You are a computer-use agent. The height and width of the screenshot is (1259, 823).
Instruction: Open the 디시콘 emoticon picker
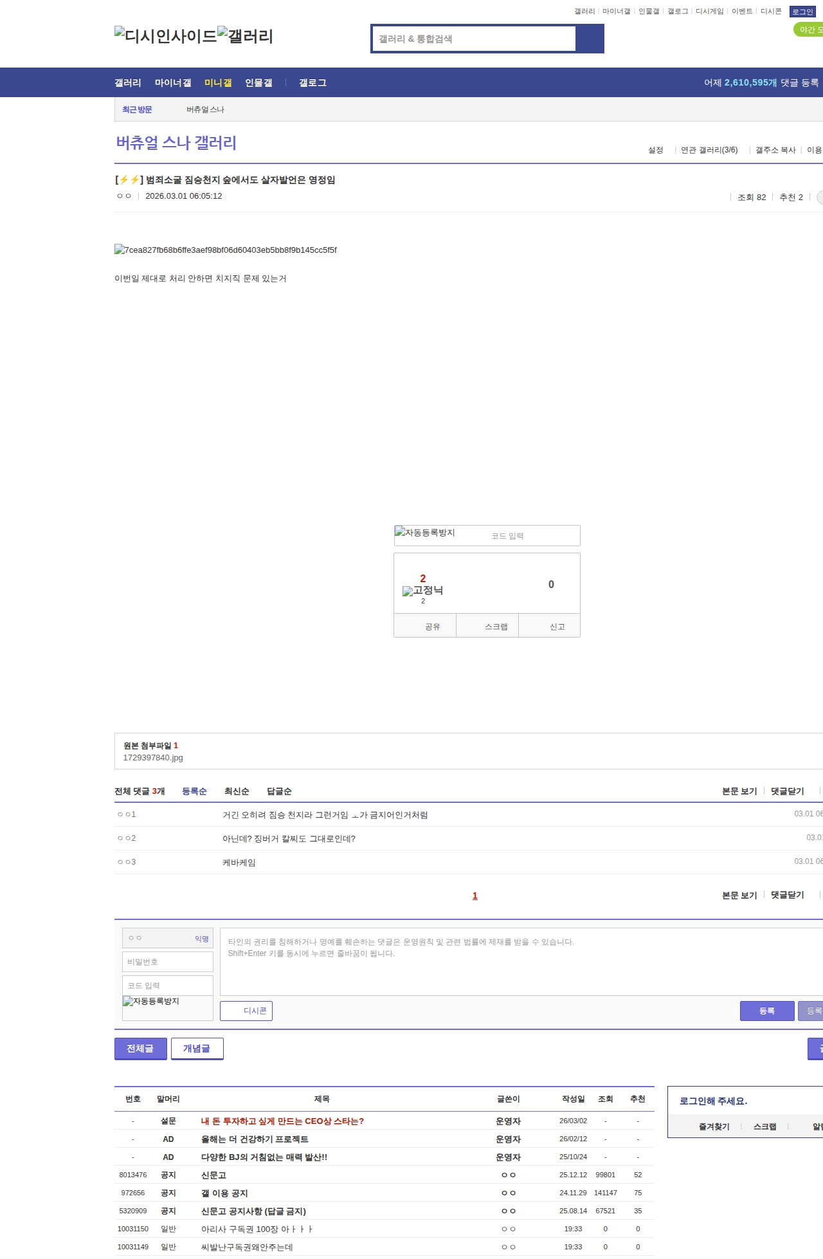click(246, 1011)
